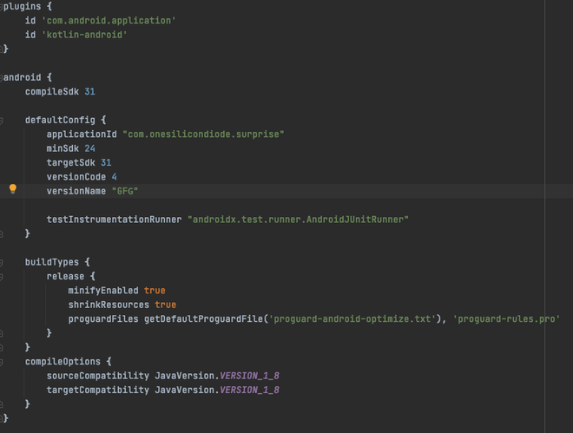
Task: Click the testInstrumentationRunner AndroidJUnitRunner string
Action: click(x=298, y=219)
